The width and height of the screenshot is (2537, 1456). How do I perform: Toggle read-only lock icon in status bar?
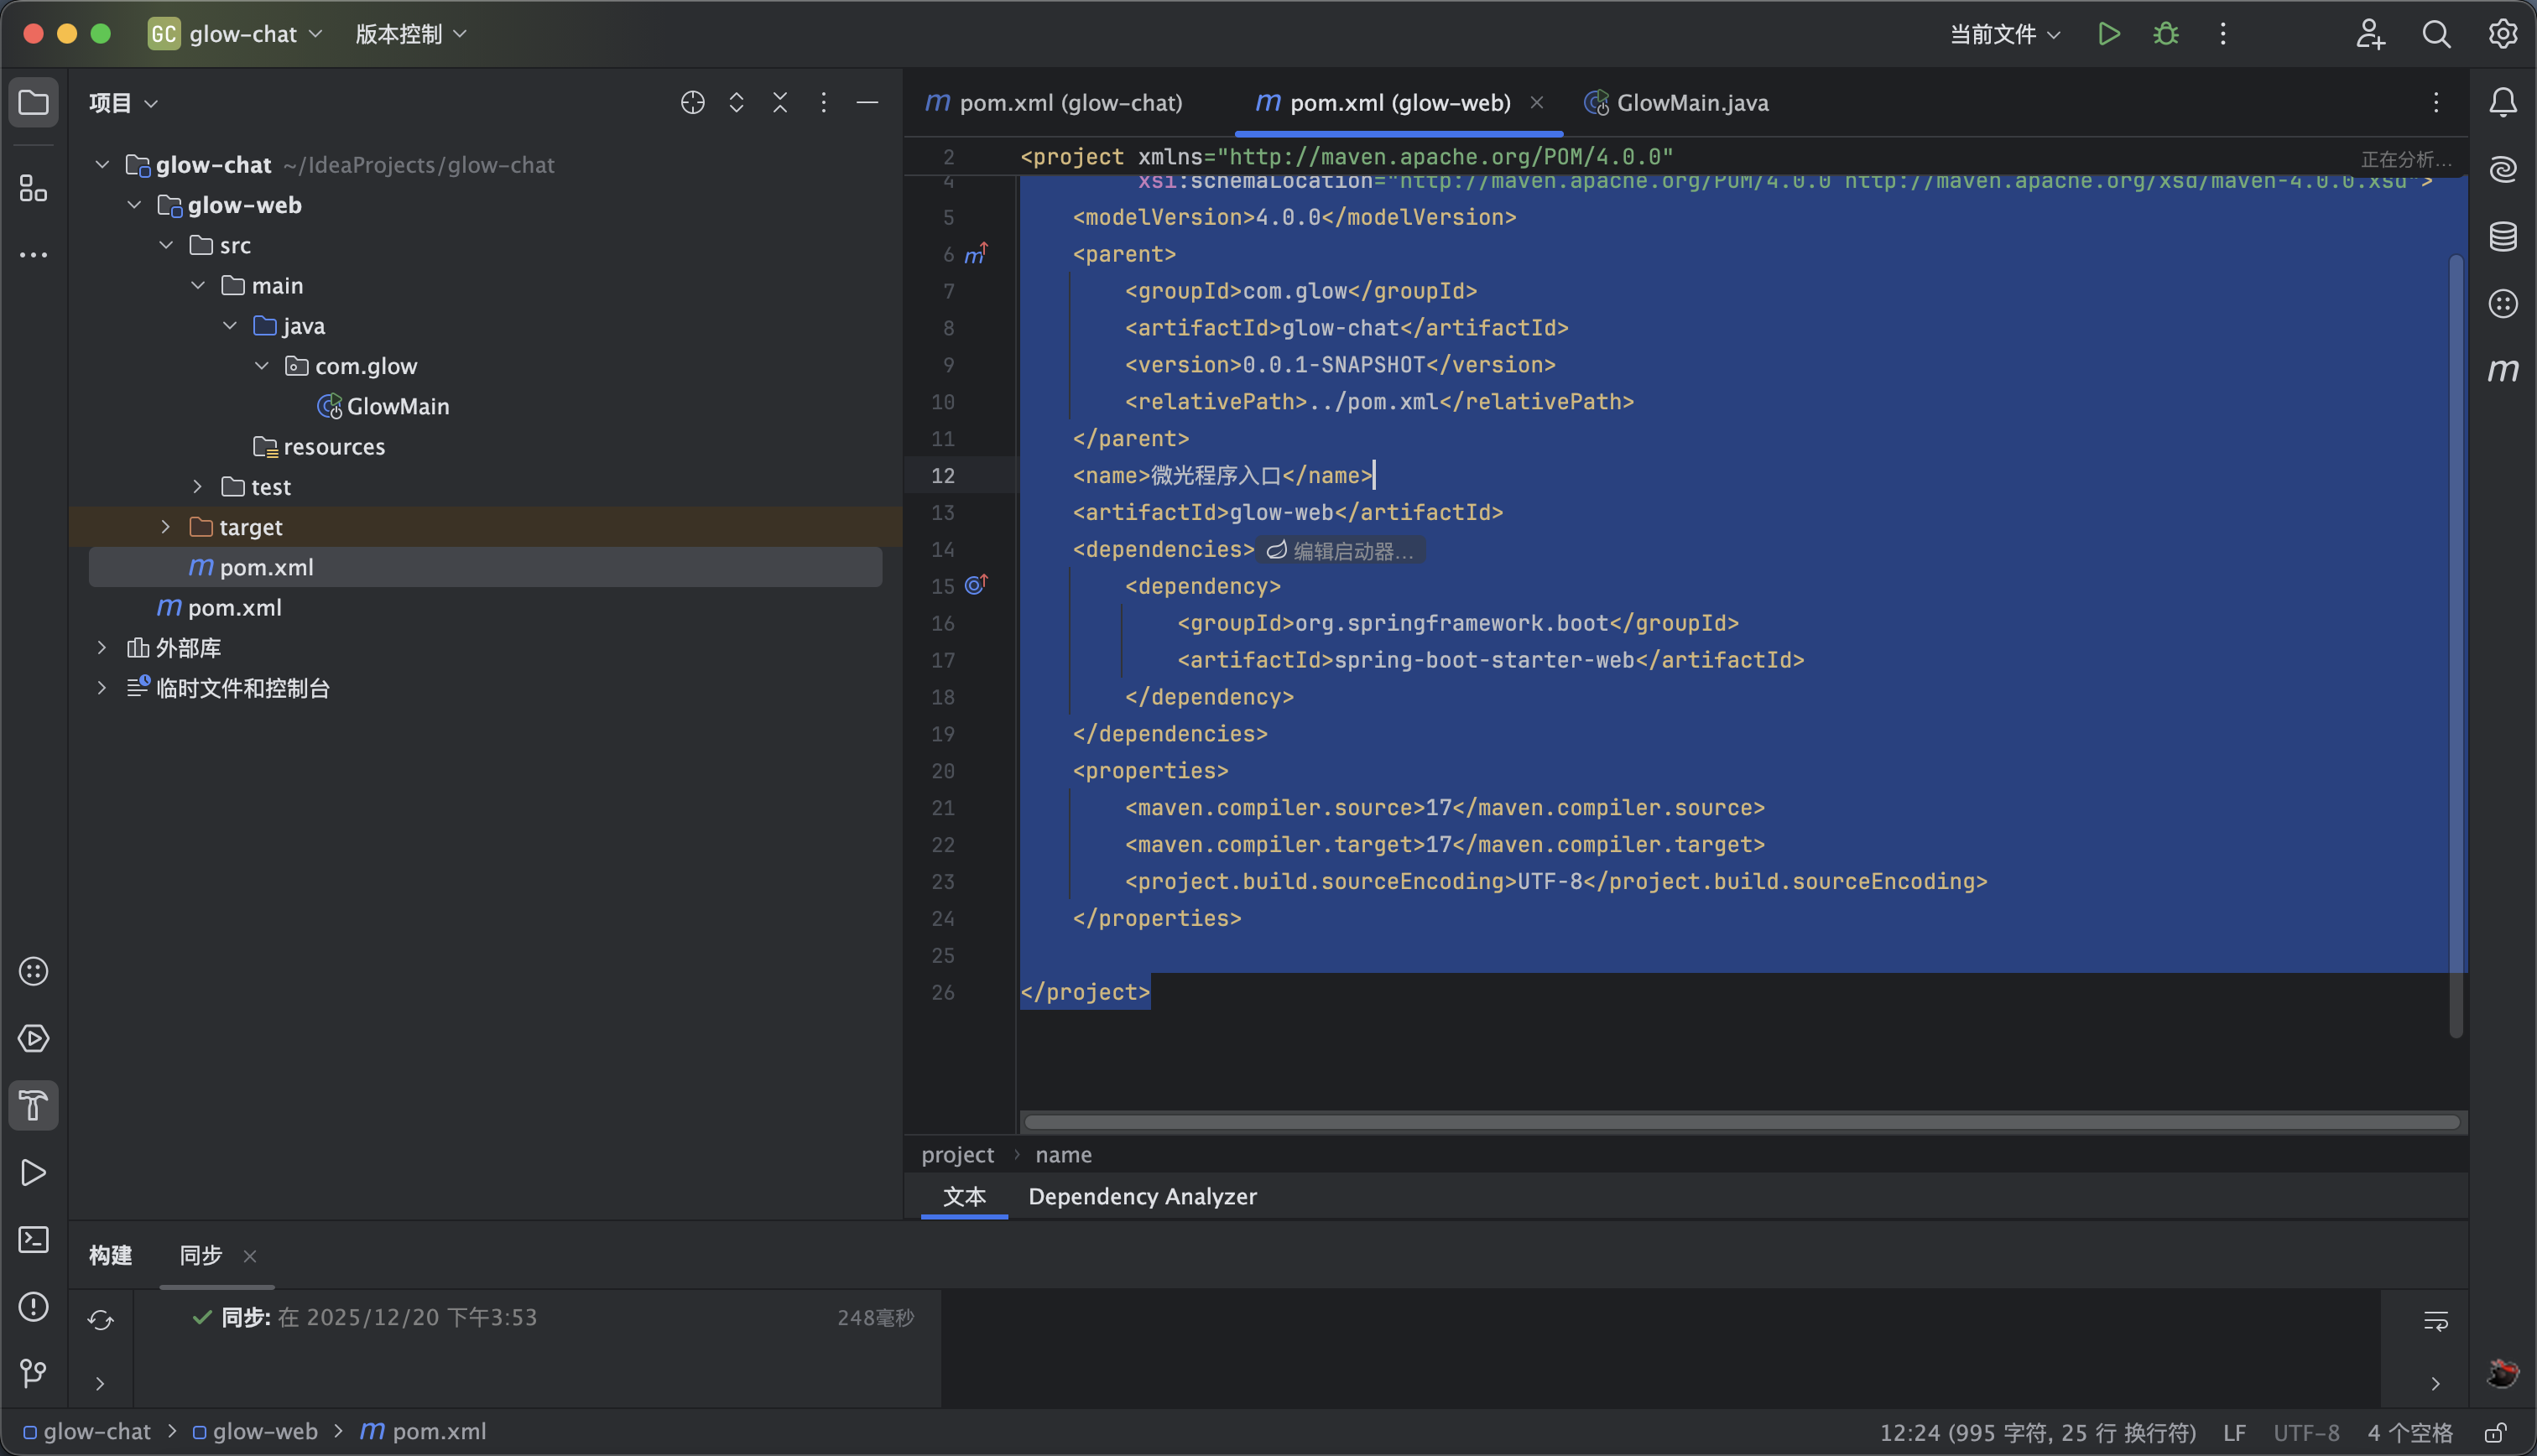(x=2495, y=1432)
